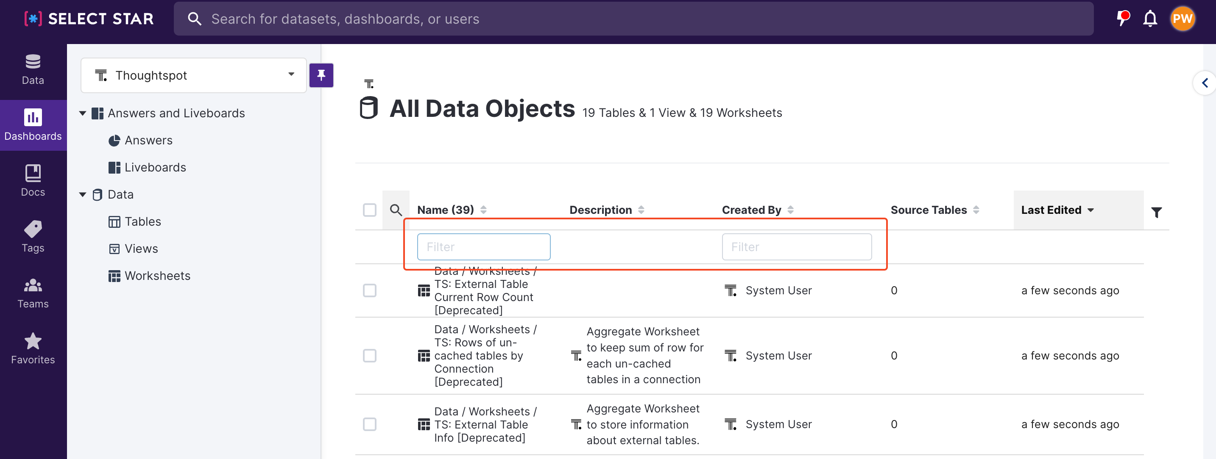Select Liveboards in the sidebar tree
This screenshot has height=459, width=1216.
(155, 167)
